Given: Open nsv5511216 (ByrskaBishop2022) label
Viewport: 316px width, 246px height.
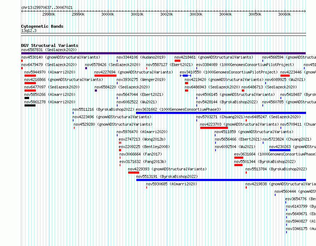Looking at the screenshot, I should 103,109.
